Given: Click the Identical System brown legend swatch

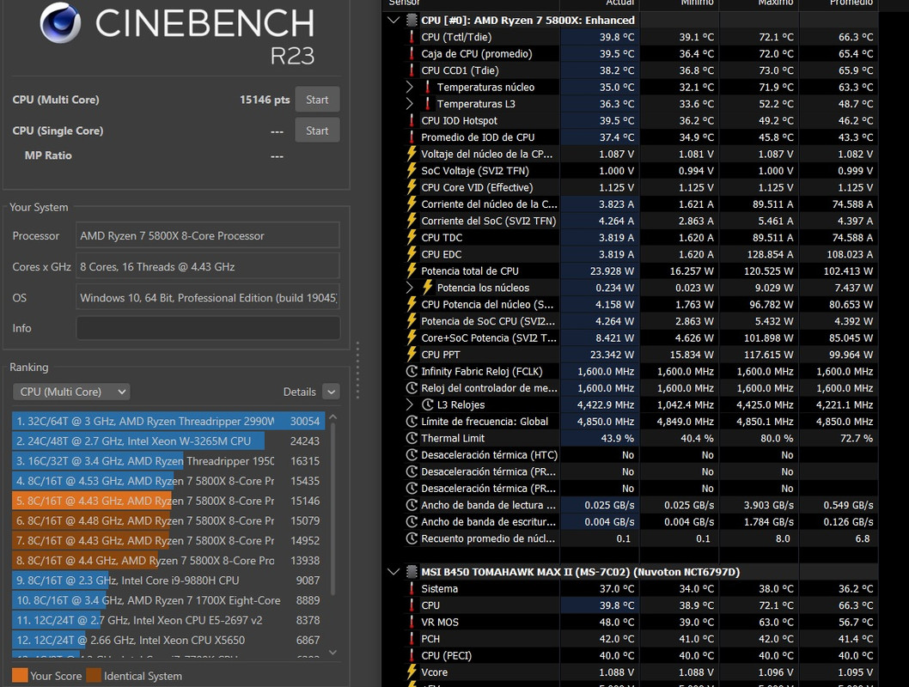Looking at the screenshot, I should [x=94, y=676].
